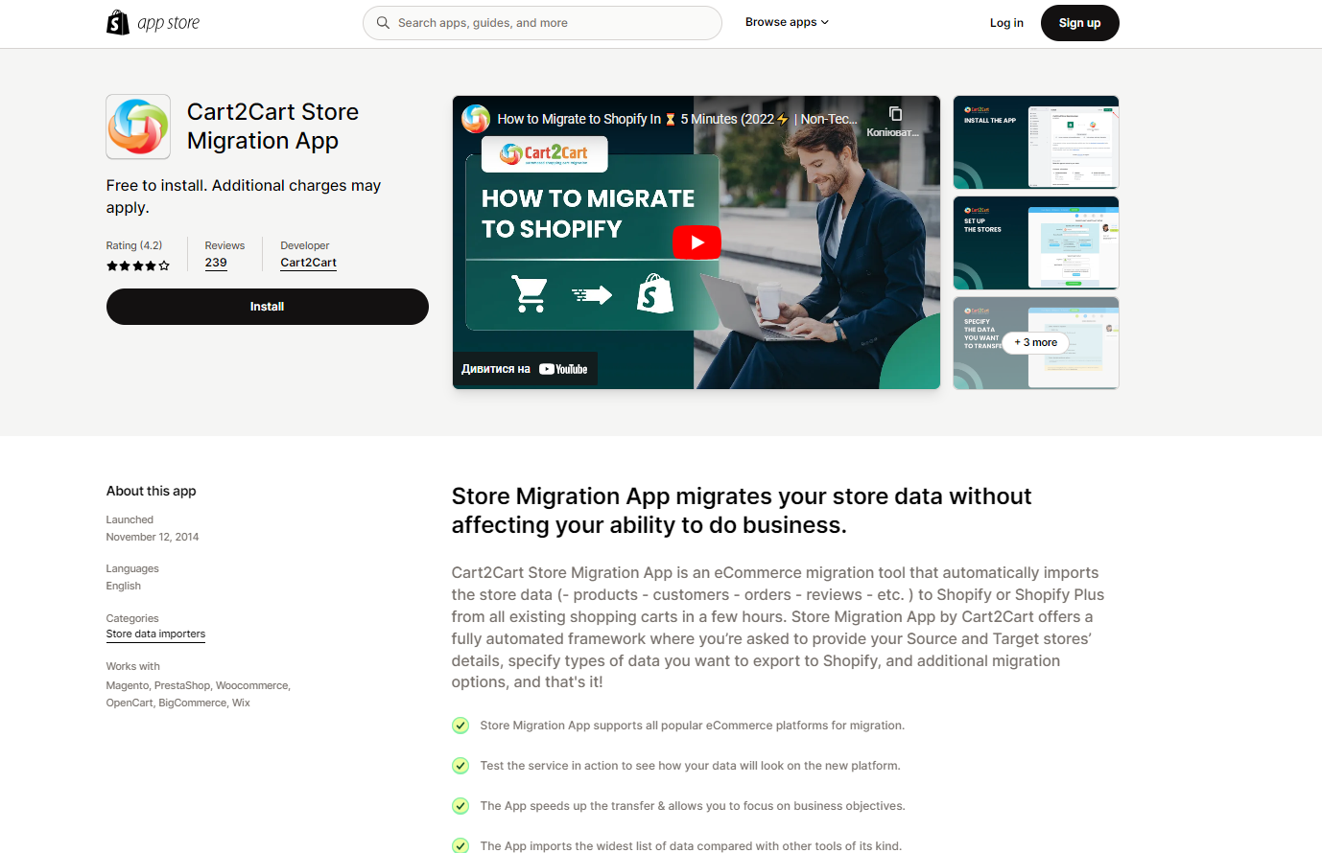Click the English language text
The height and width of the screenshot is (853, 1322).
tap(124, 586)
